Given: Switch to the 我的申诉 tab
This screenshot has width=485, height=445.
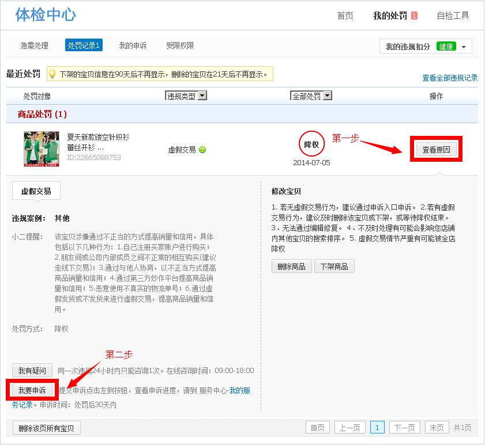Looking at the screenshot, I should (133, 45).
